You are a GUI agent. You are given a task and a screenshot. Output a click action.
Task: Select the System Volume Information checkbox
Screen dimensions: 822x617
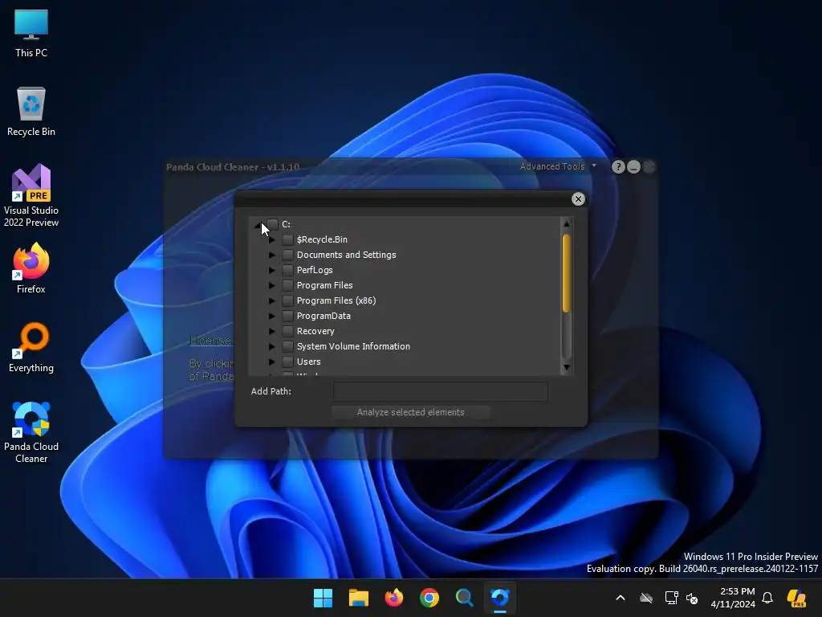287,346
